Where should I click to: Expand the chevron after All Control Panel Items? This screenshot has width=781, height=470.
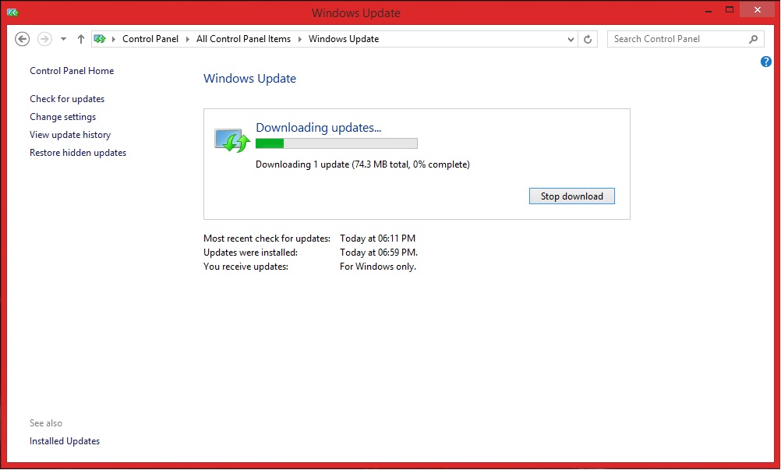[x=300, y=39]
